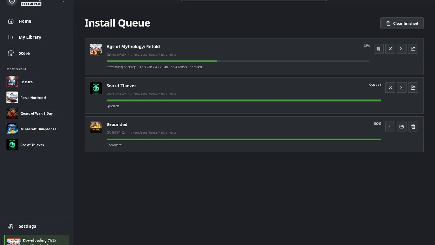435x245 pixels.
Task: Click the Clear finished button
Action: tap(402, 23)
